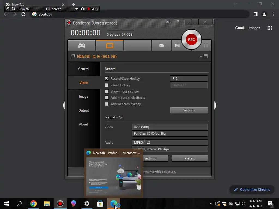Screen dimensions: 279x209
Task: Select the Video tab in Bandicam
Action: (x=84, y=83)
